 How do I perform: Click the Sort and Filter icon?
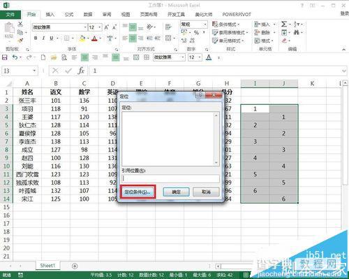point(297,24)
